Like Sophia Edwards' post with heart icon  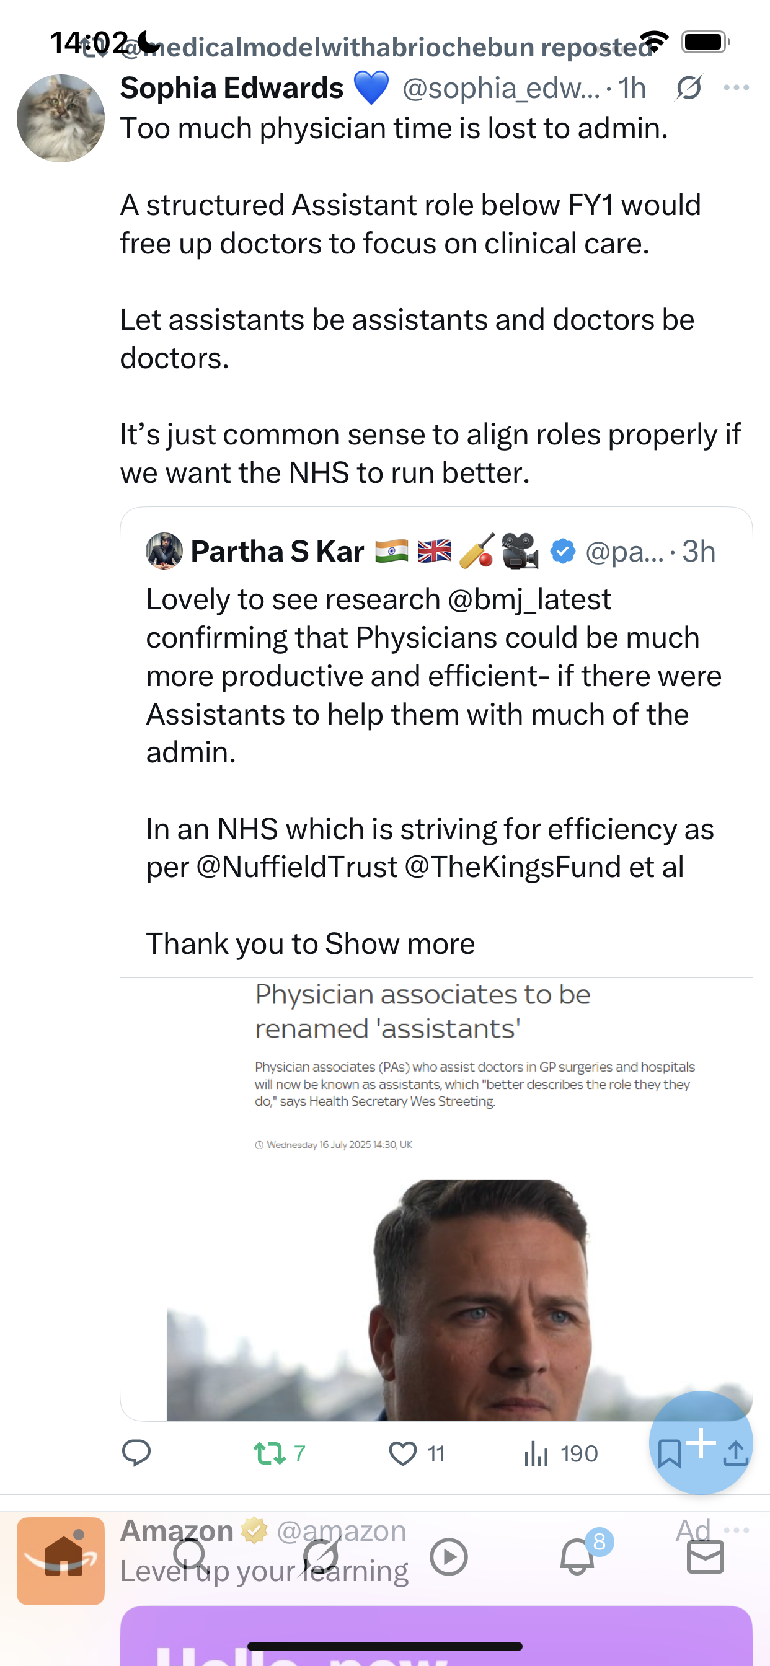coord(402,1453)
